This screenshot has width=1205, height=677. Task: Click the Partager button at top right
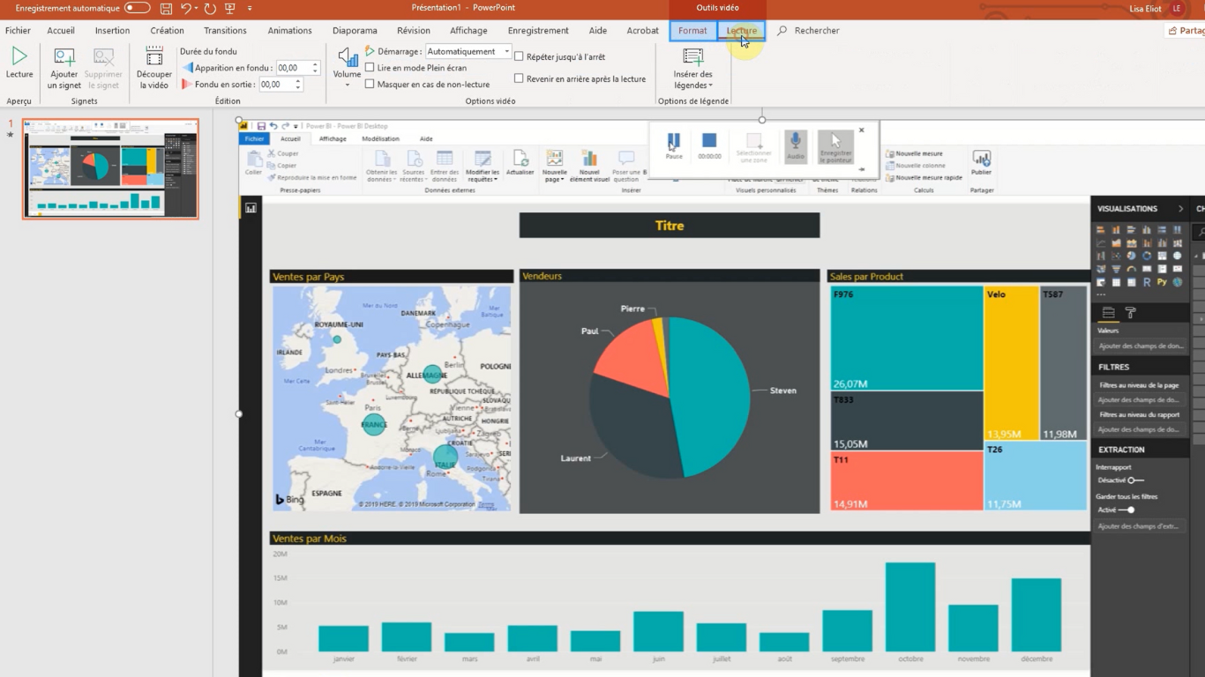(x=1186, y=31)
